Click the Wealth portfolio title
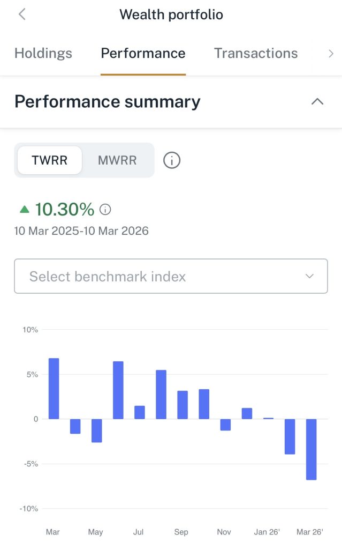The image size is (342, 549). tap(171, 14)
